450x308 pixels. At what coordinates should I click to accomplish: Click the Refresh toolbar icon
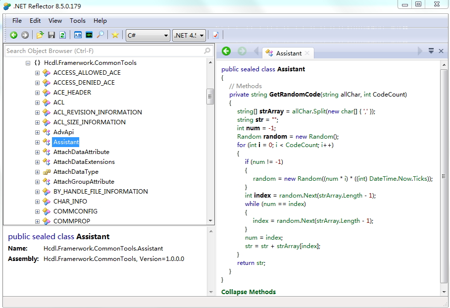pyautogui.click(x=62, y=35)
